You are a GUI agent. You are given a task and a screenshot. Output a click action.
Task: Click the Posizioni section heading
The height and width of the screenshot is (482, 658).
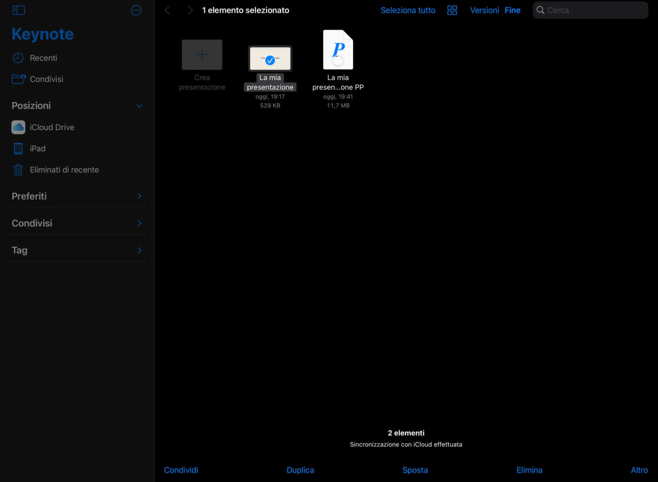(x=31, y=106)
